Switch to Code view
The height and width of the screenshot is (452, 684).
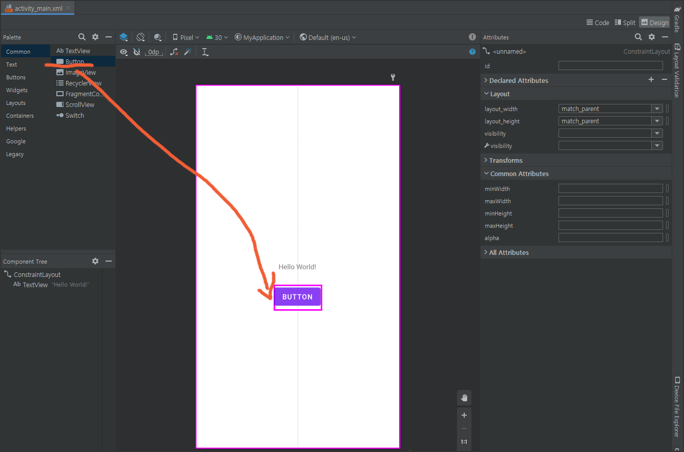(x=598, y=23)
